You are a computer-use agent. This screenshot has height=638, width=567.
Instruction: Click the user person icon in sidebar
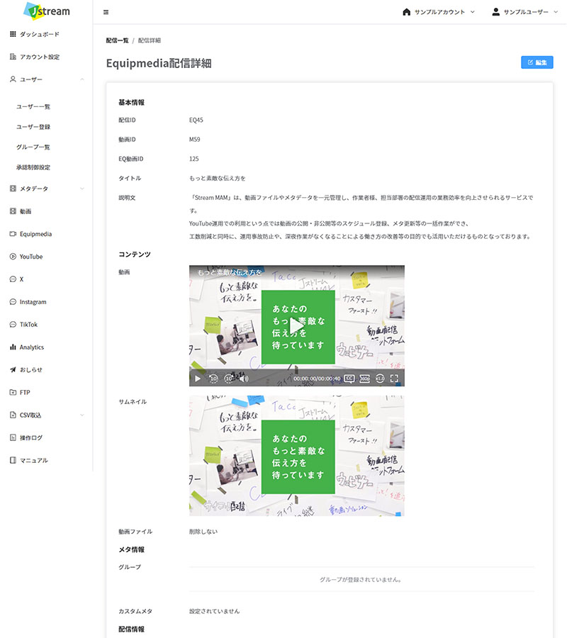tap(13, 79)
